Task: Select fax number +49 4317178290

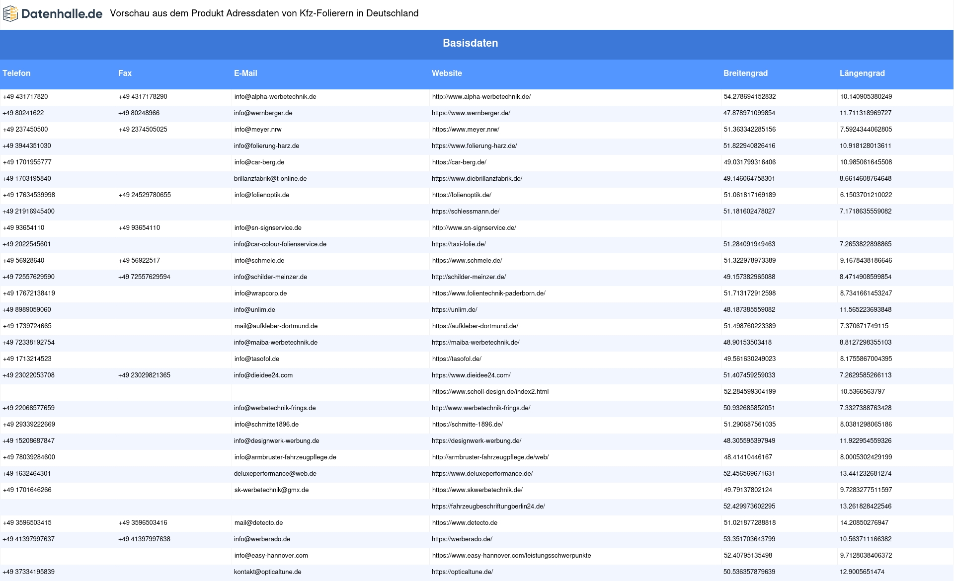Action: (x=143, y=97)
